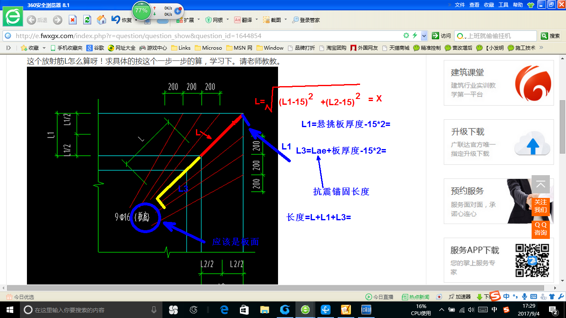Click the 加速器 status bar icon
This screenshot has height=318, width=566.
(x=460, y=297)
